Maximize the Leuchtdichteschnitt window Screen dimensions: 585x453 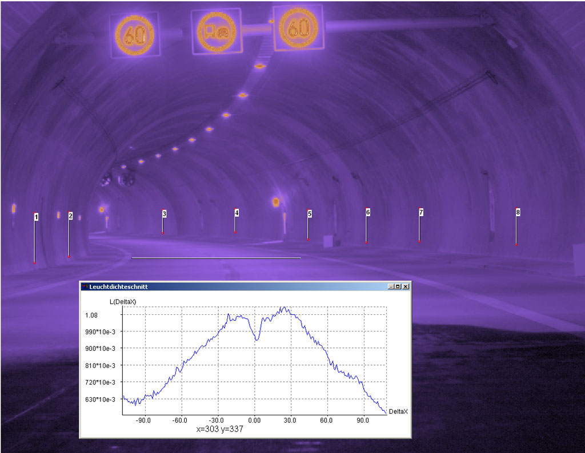click(398, 286)
